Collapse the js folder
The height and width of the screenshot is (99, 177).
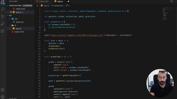pos(10,25)
